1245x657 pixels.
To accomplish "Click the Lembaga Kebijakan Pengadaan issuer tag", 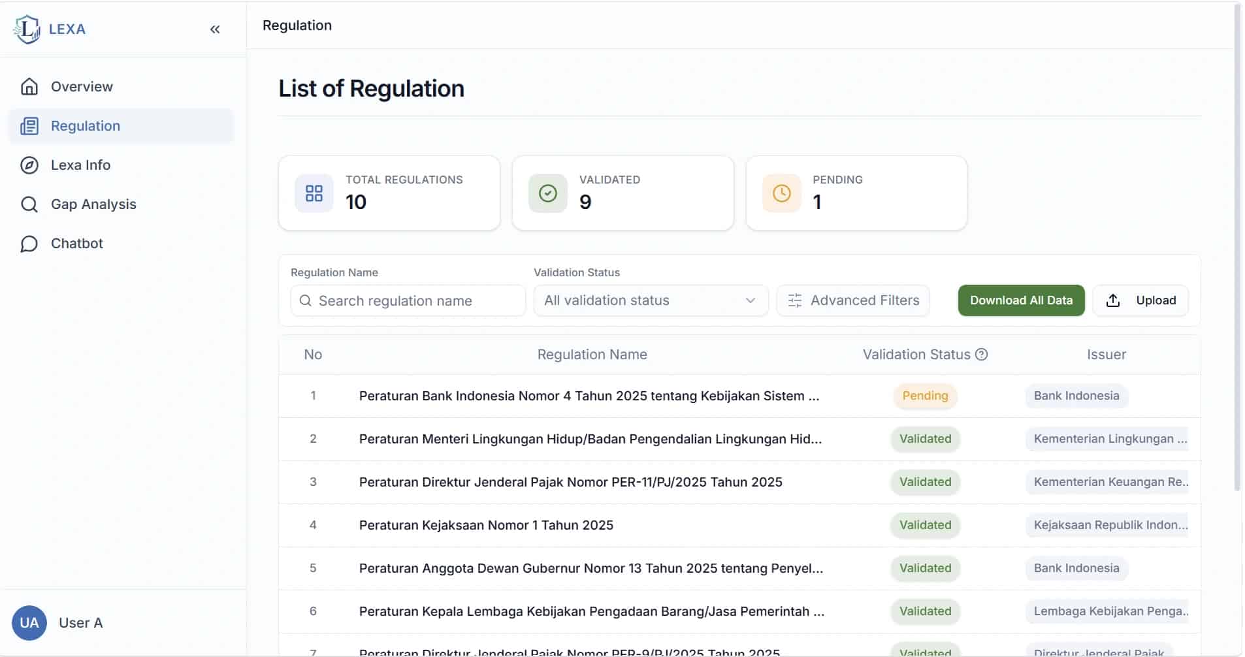I will (1107, 611).
